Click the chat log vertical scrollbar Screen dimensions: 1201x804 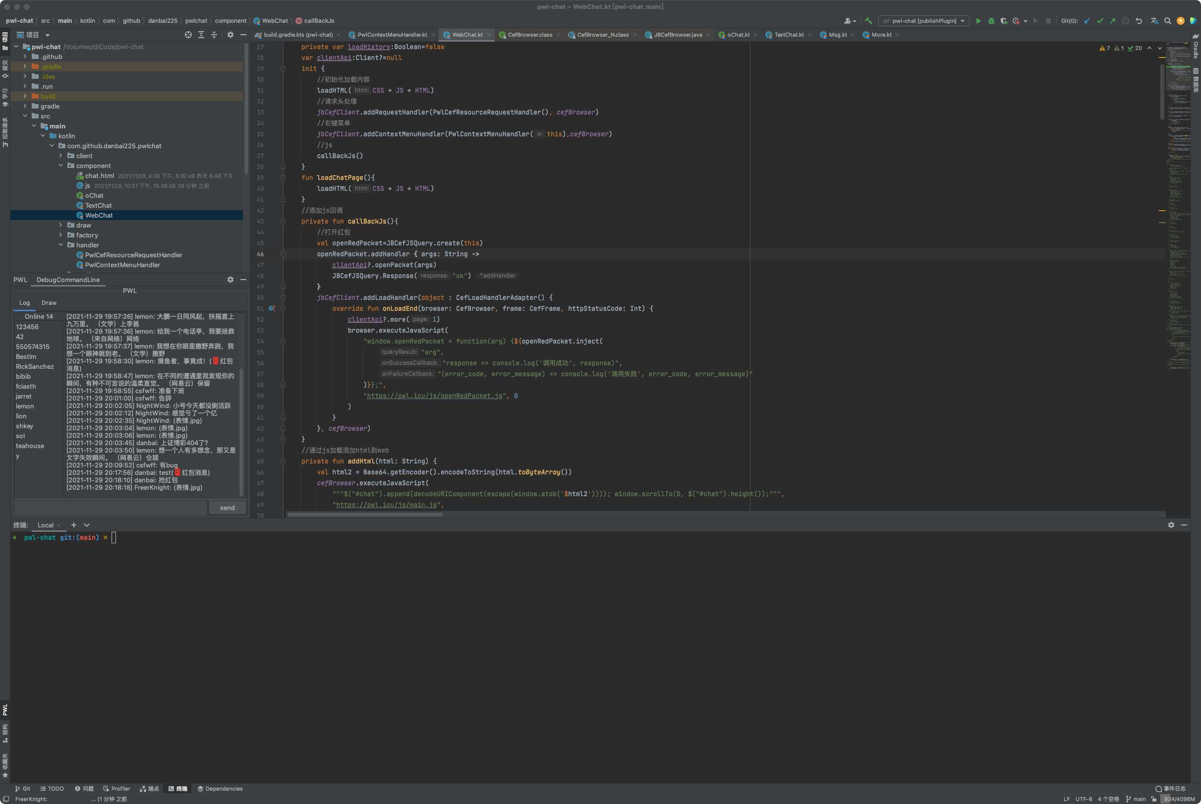pyautogui.click(x=241, y=432)
